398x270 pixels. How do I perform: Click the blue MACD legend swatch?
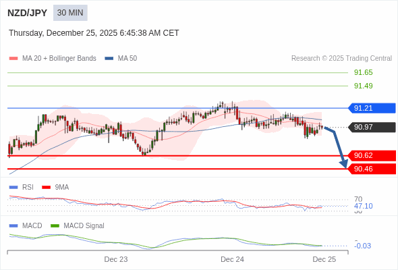(x=13, y=226)
